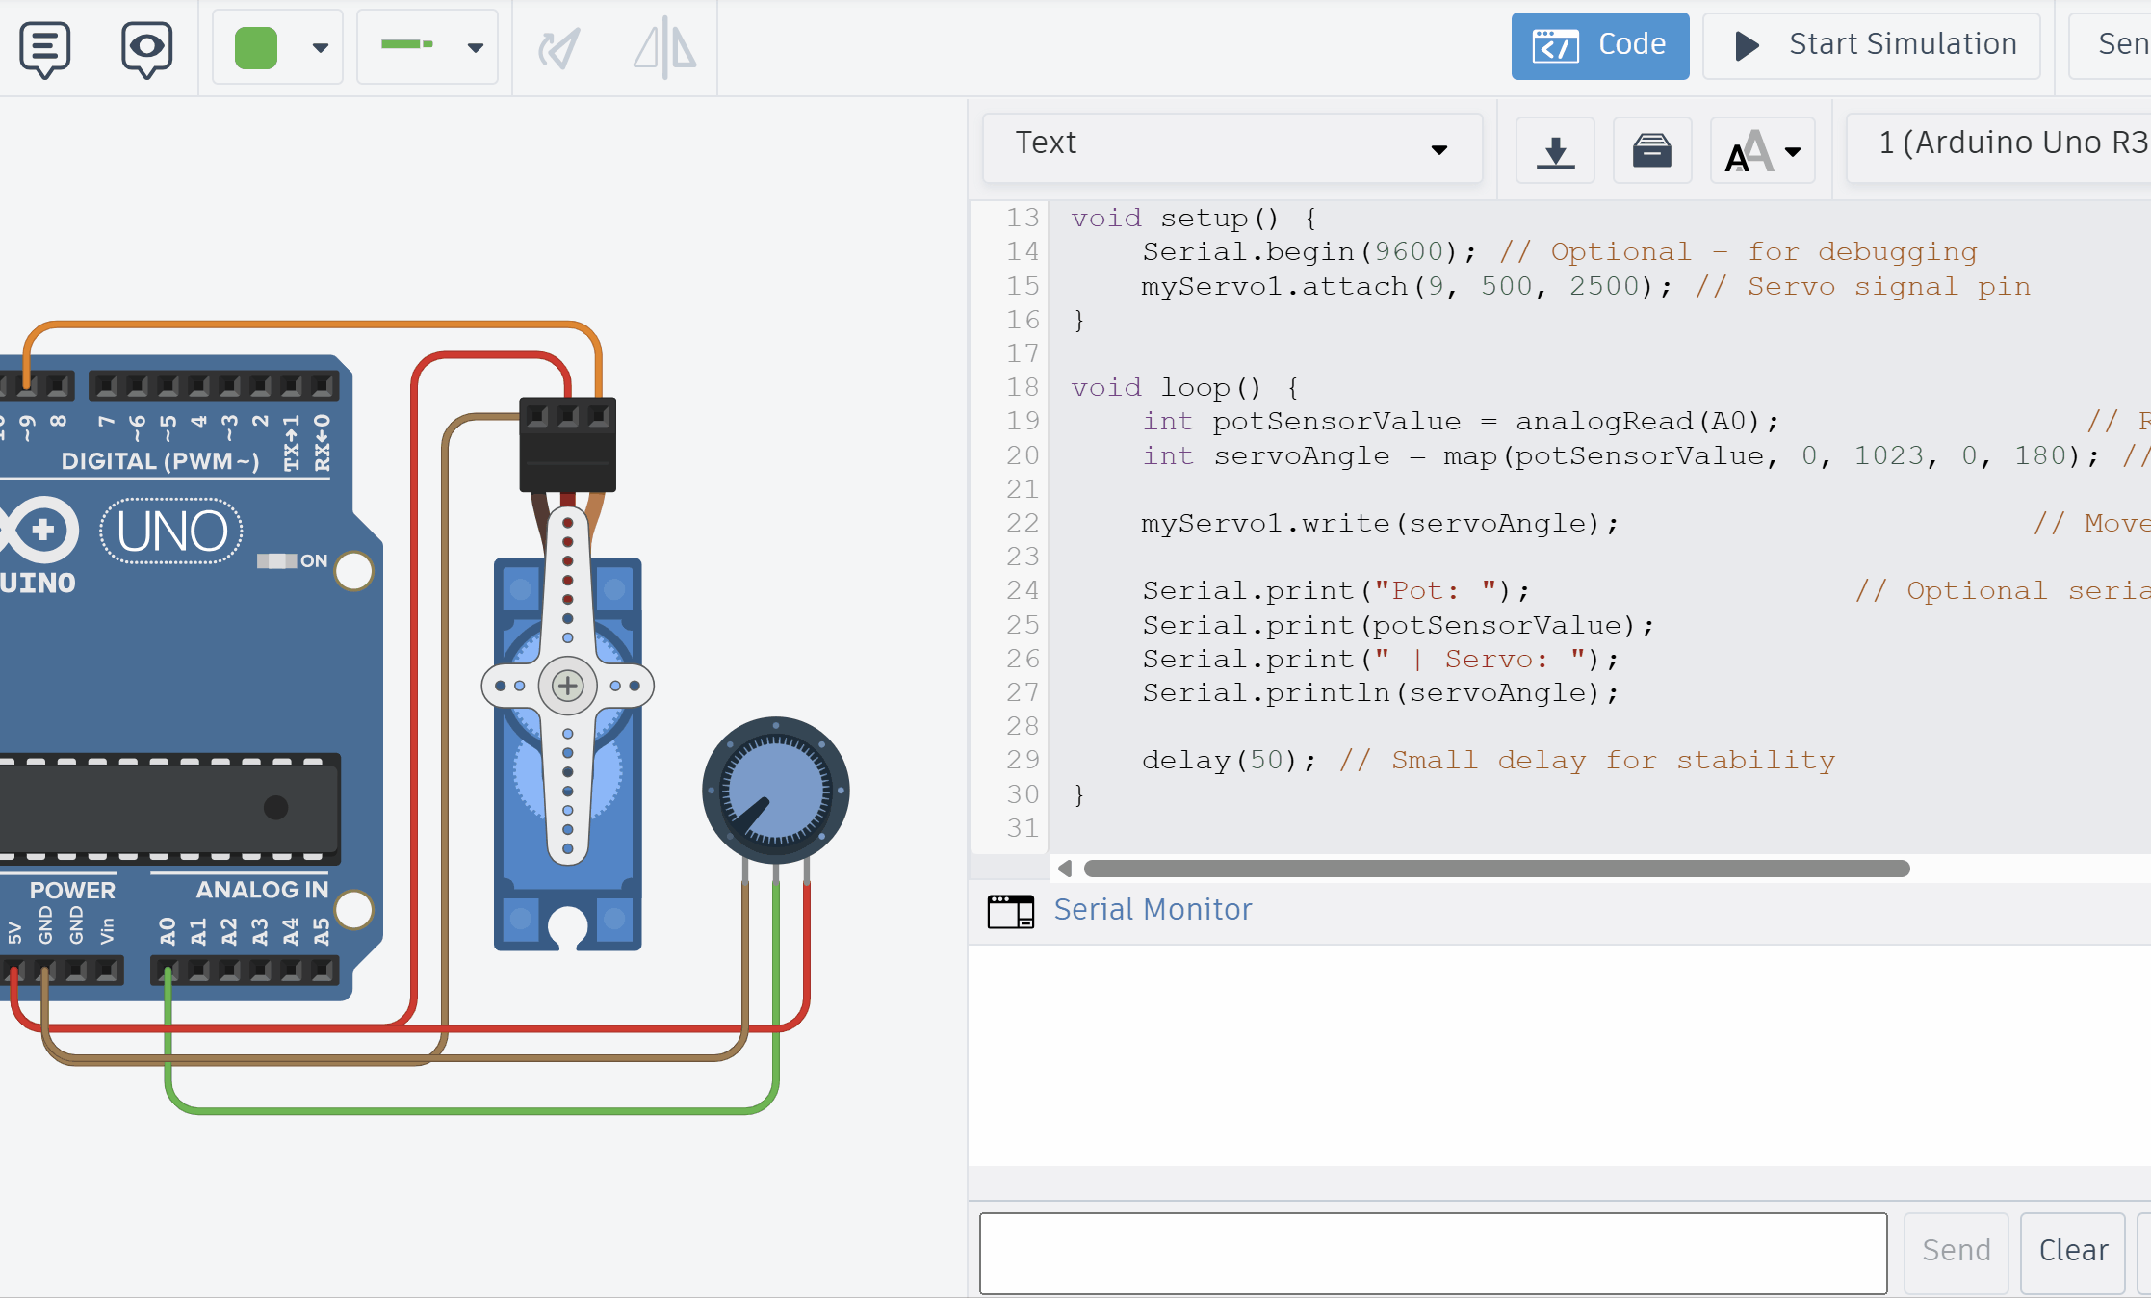Screen dimensions: 2151x1298
Task: Clear the serial monitor output
Action: tap(2072, 1251)
